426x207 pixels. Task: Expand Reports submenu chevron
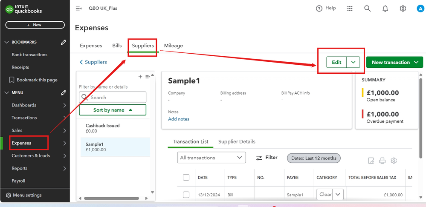pos(65,169)
